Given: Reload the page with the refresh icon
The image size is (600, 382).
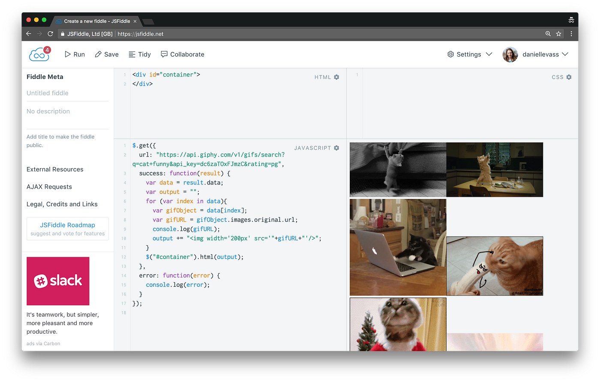Looking at the screenshot, I should (x=50, y=33).
